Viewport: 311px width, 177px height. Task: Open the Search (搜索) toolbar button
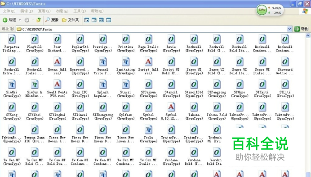click(52, 20)
